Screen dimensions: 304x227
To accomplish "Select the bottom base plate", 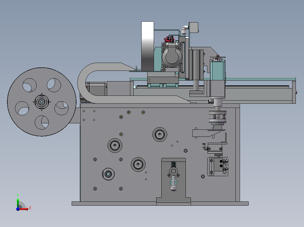I will click(x=160, y=203).
